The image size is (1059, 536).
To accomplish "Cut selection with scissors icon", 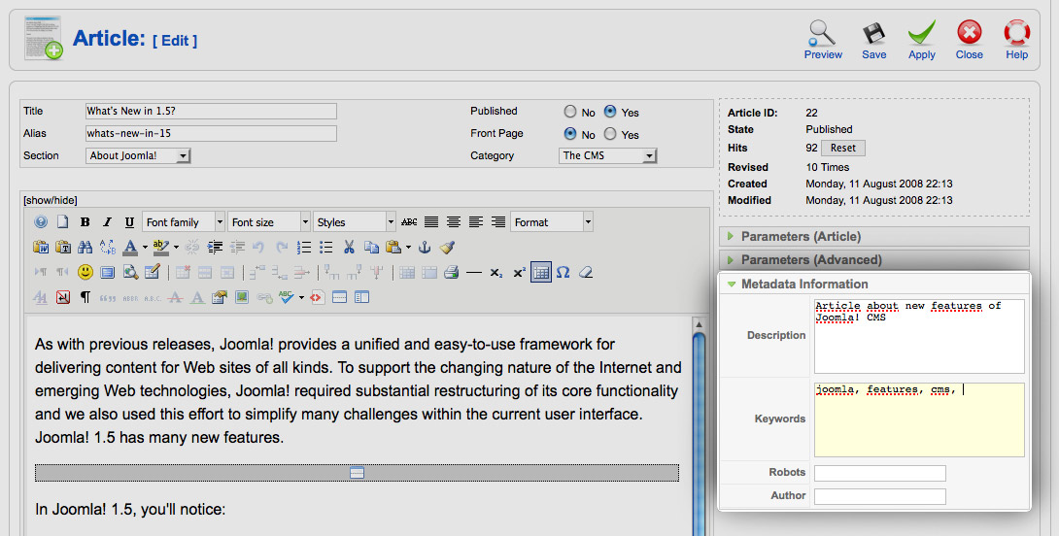I will point(349,247).
